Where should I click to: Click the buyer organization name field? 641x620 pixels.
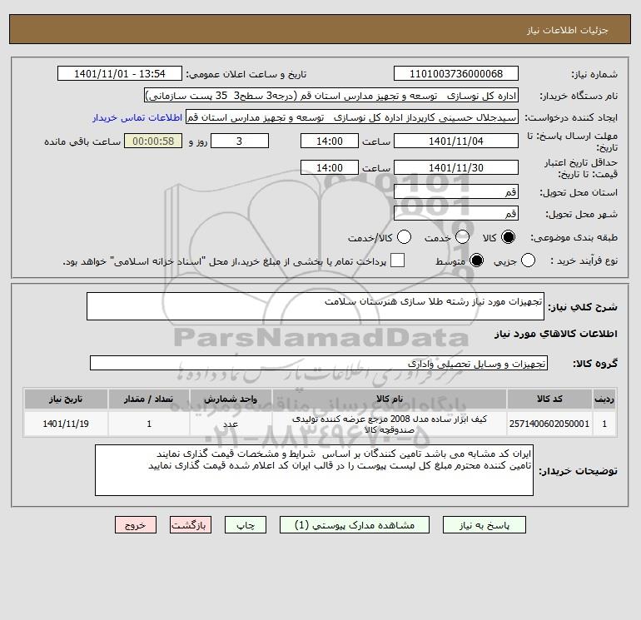pos(331,96)
